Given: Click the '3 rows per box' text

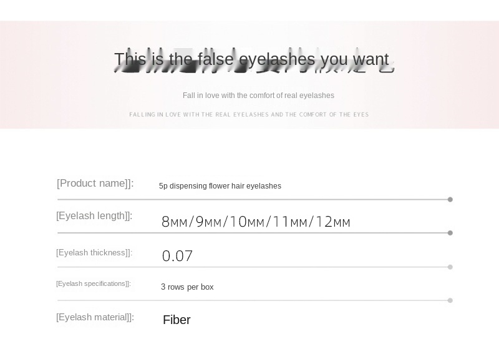Looking at the screenshot, I should point(187,287).
